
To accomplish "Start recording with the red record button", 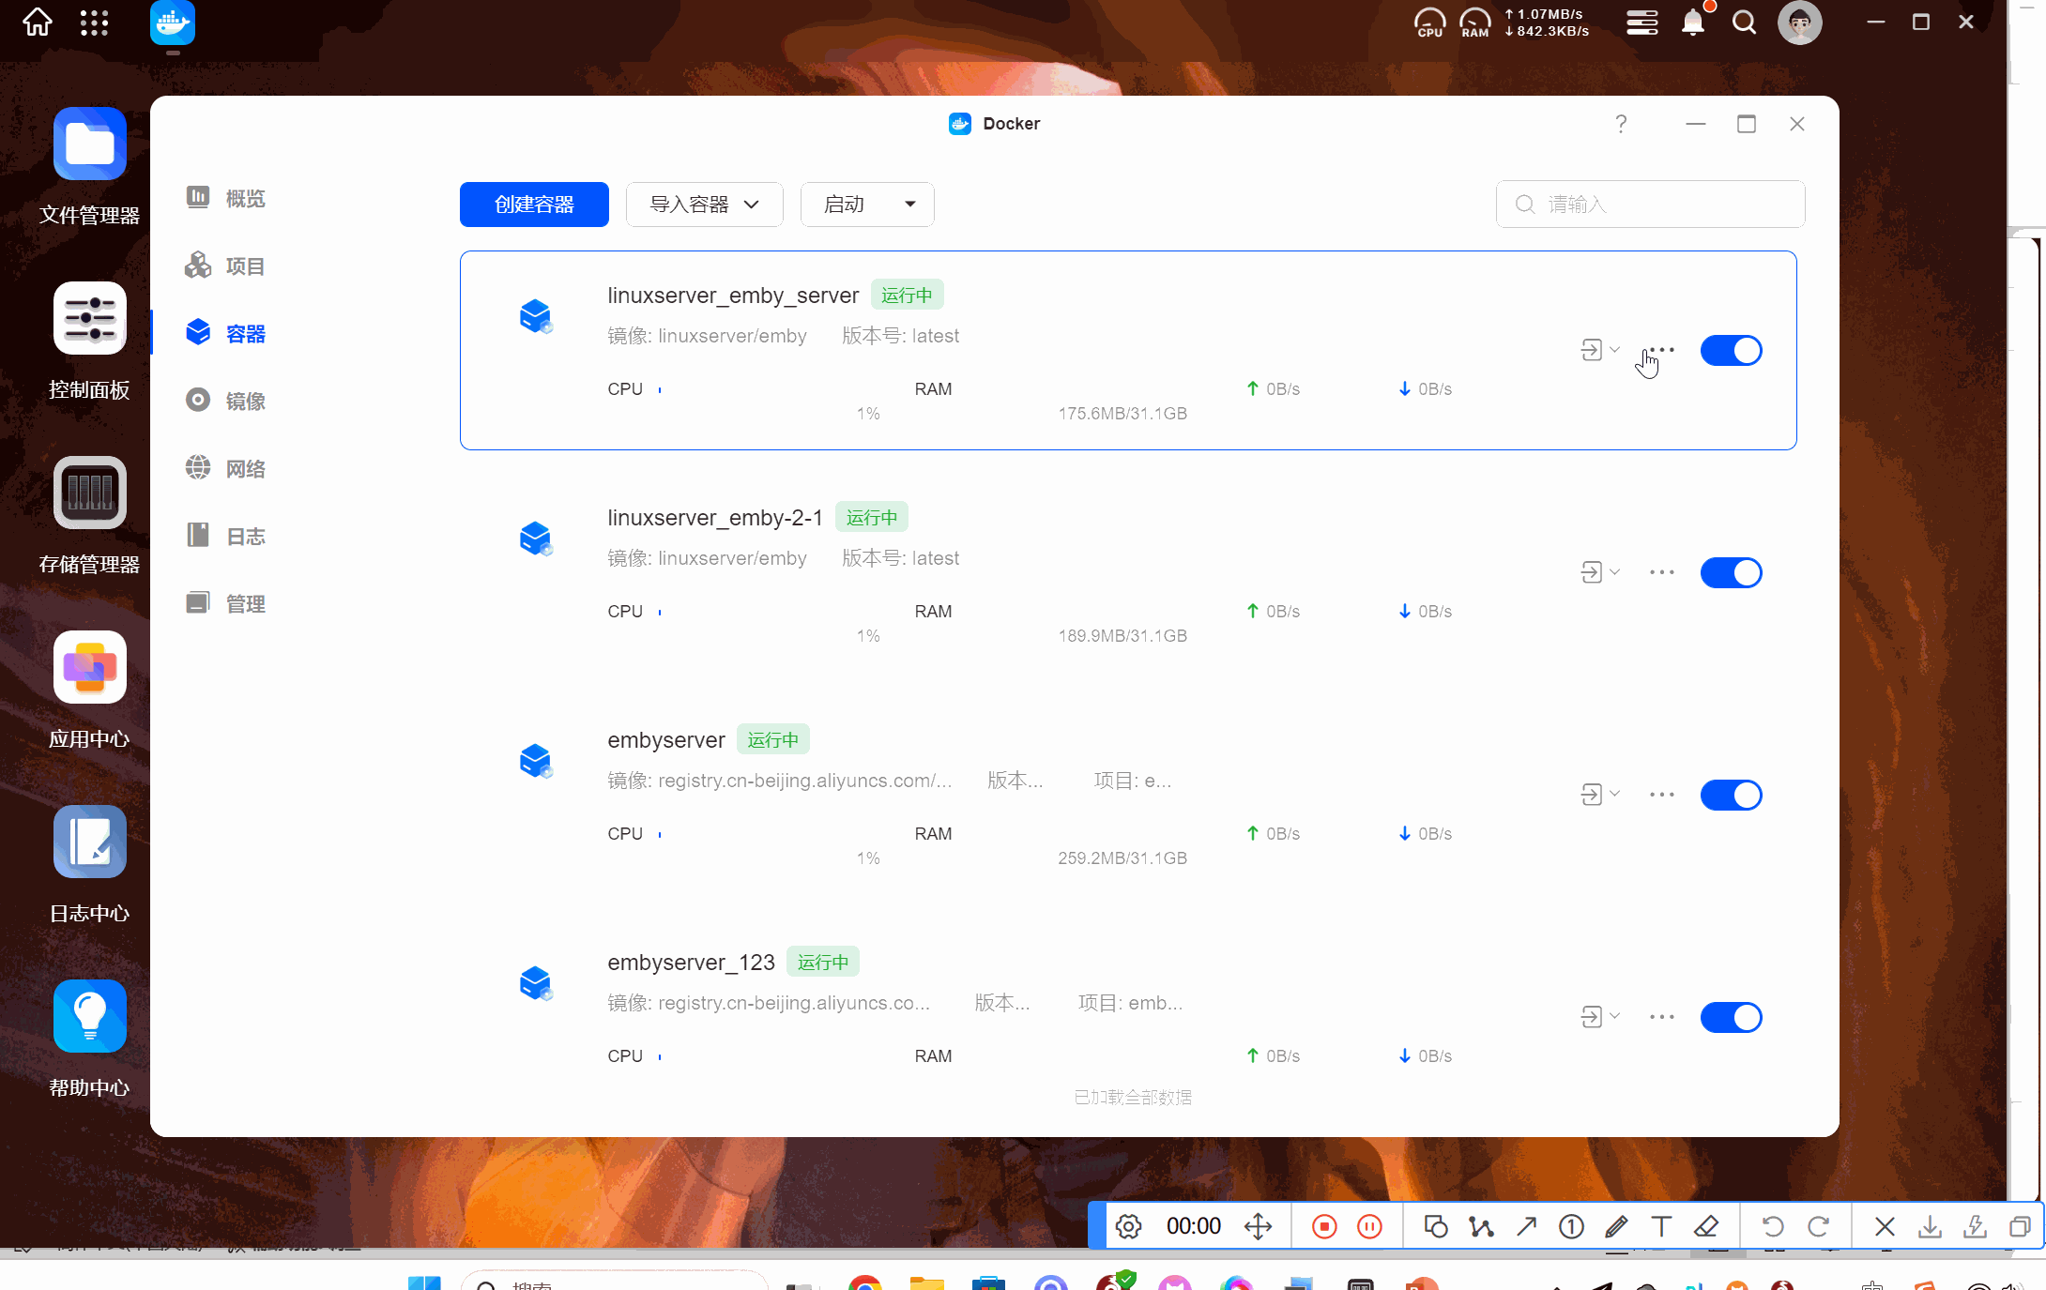I will pos(1324,1226).
